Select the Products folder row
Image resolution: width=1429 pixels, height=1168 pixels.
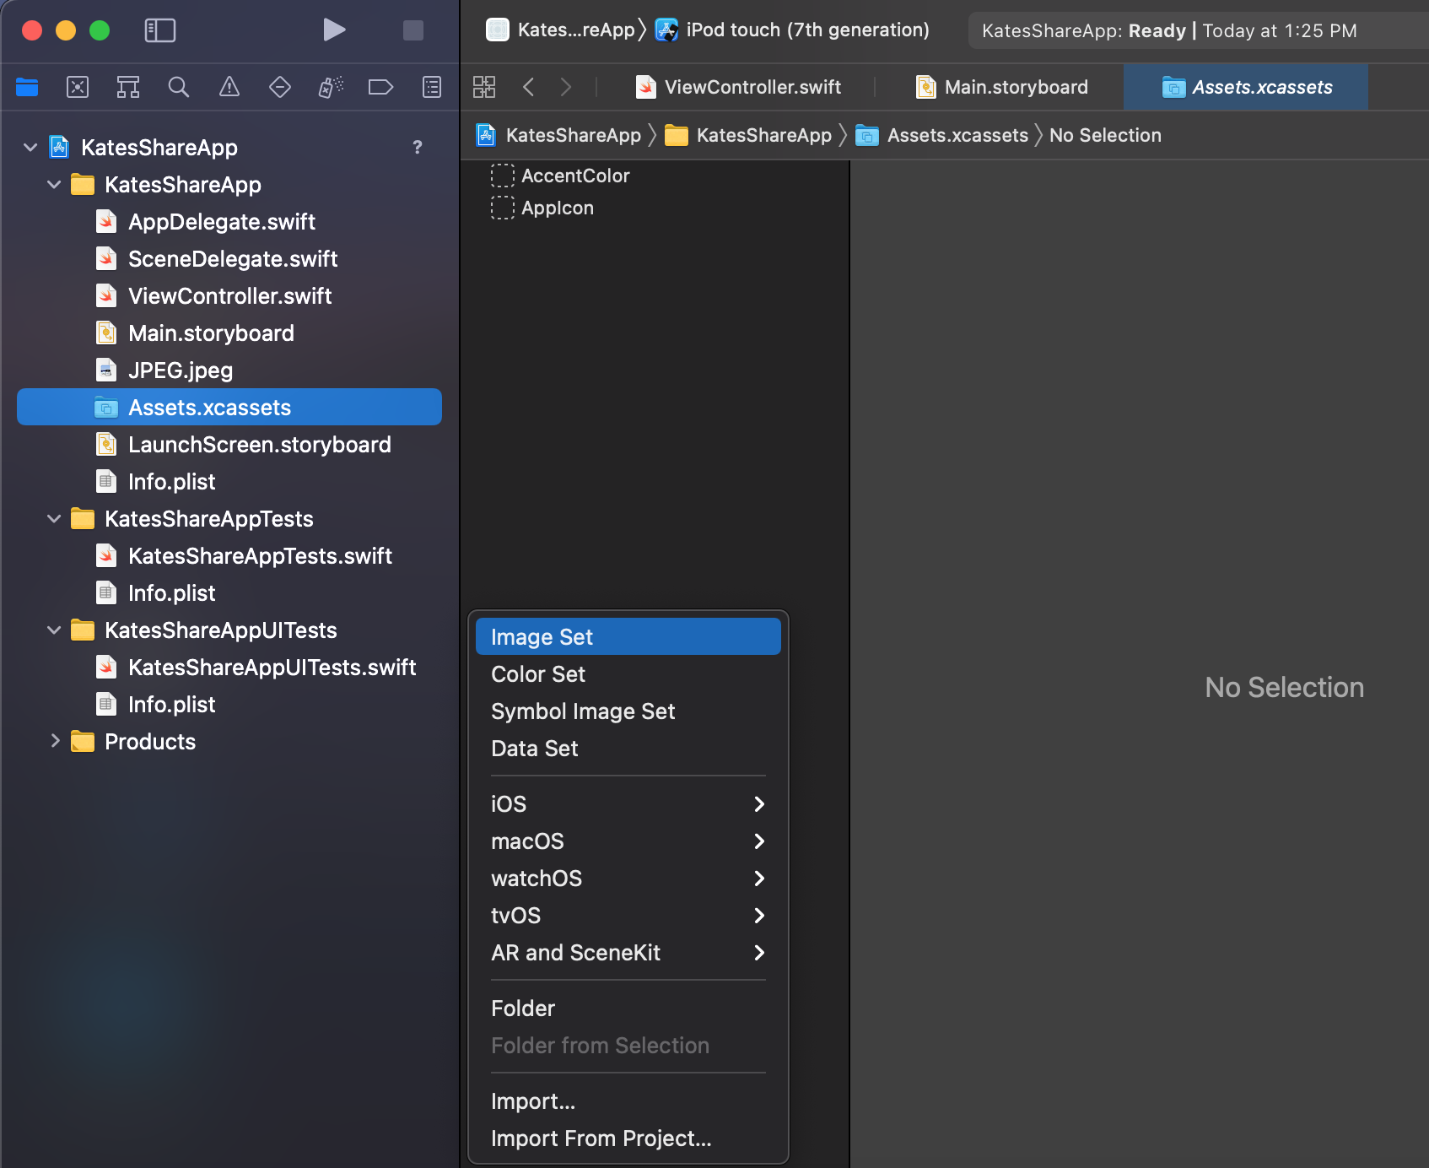pos(229,742)
